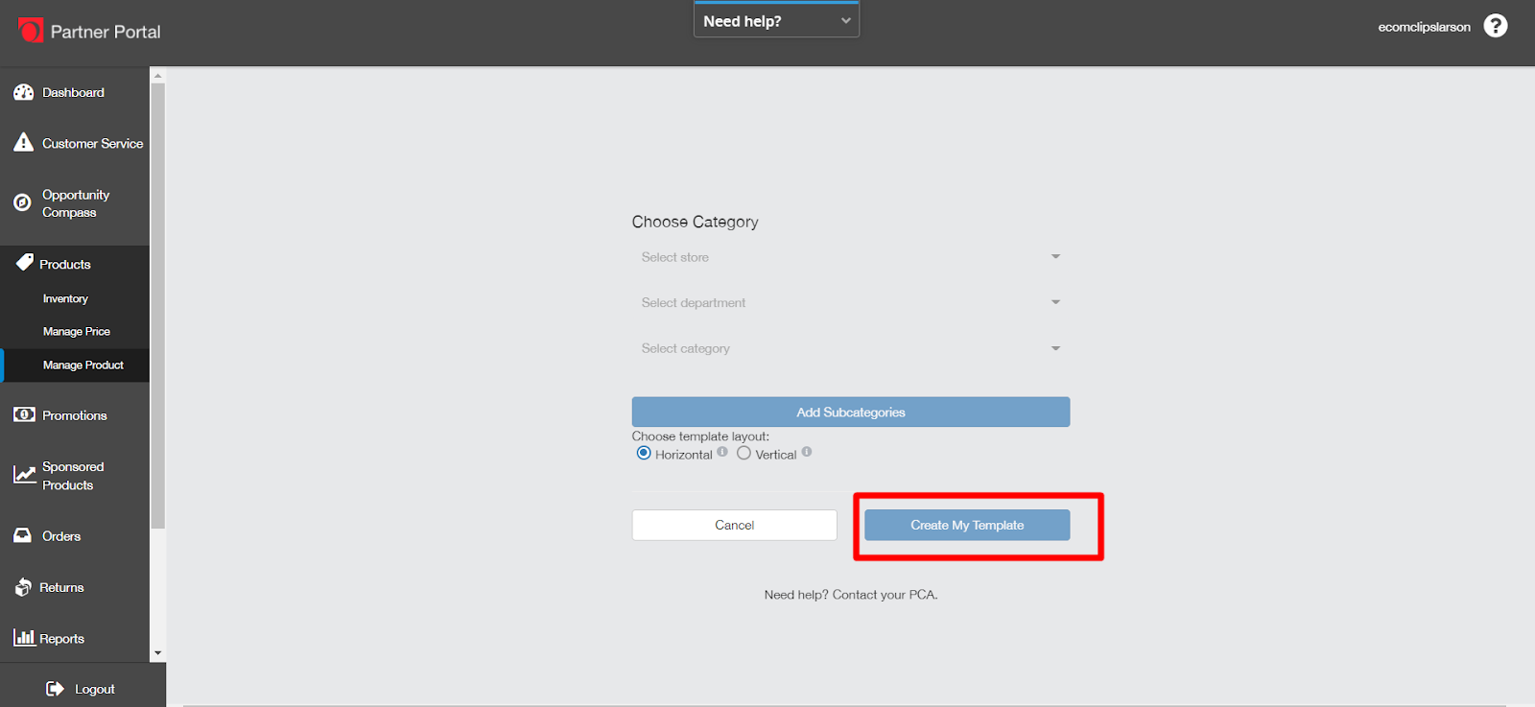Open Opportunity Compass menu item
This screenshot has width=1535, height=707.
75,203
